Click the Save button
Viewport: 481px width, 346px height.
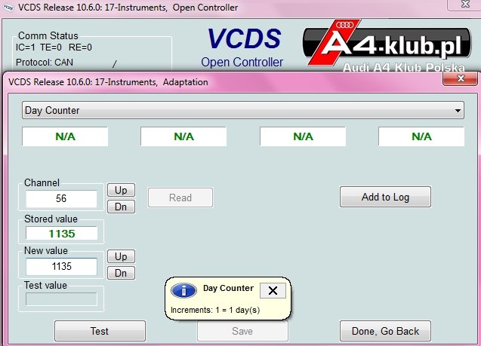[242, 331]
